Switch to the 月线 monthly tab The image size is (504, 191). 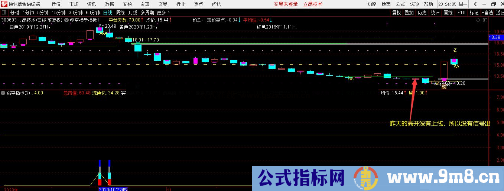[x=133, y=13]
